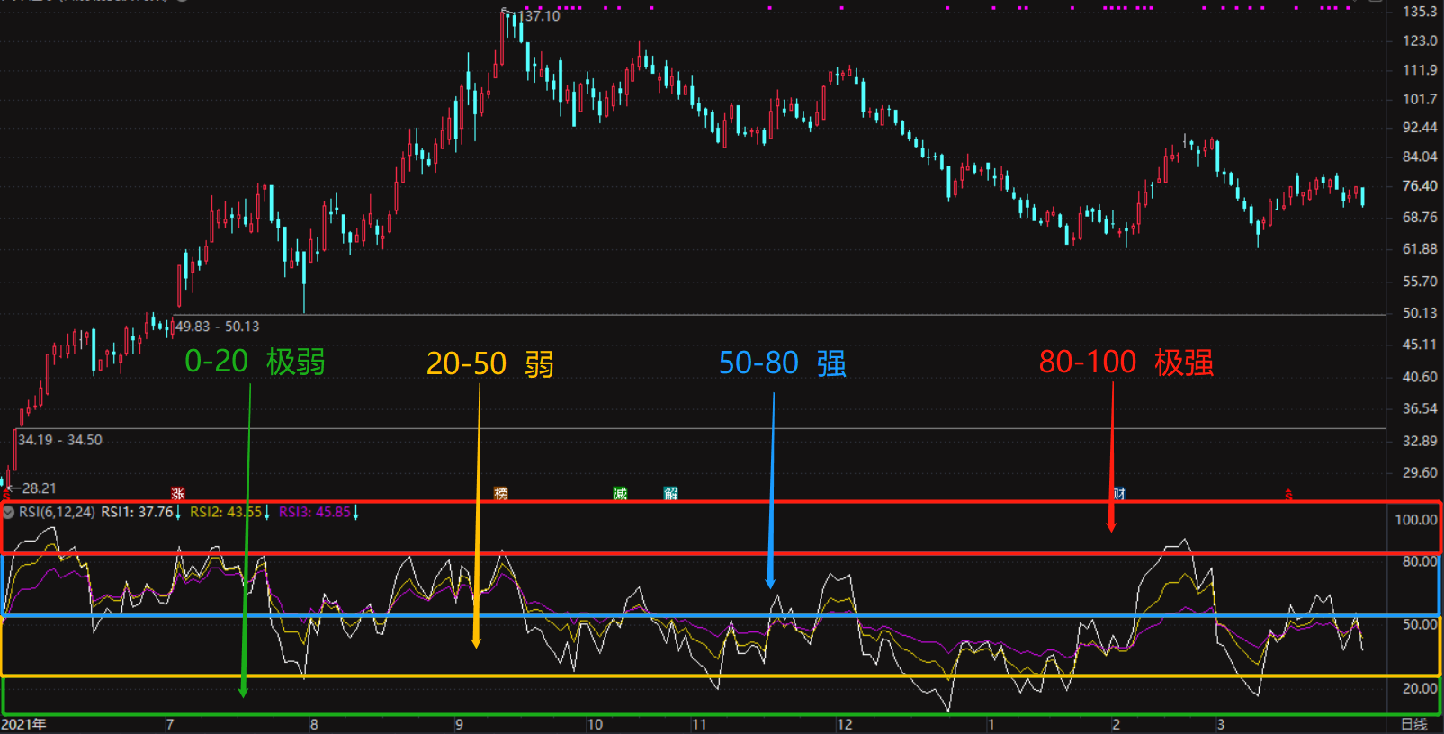
Task: Click the 137.10 high price label
Action: (539, 16)
